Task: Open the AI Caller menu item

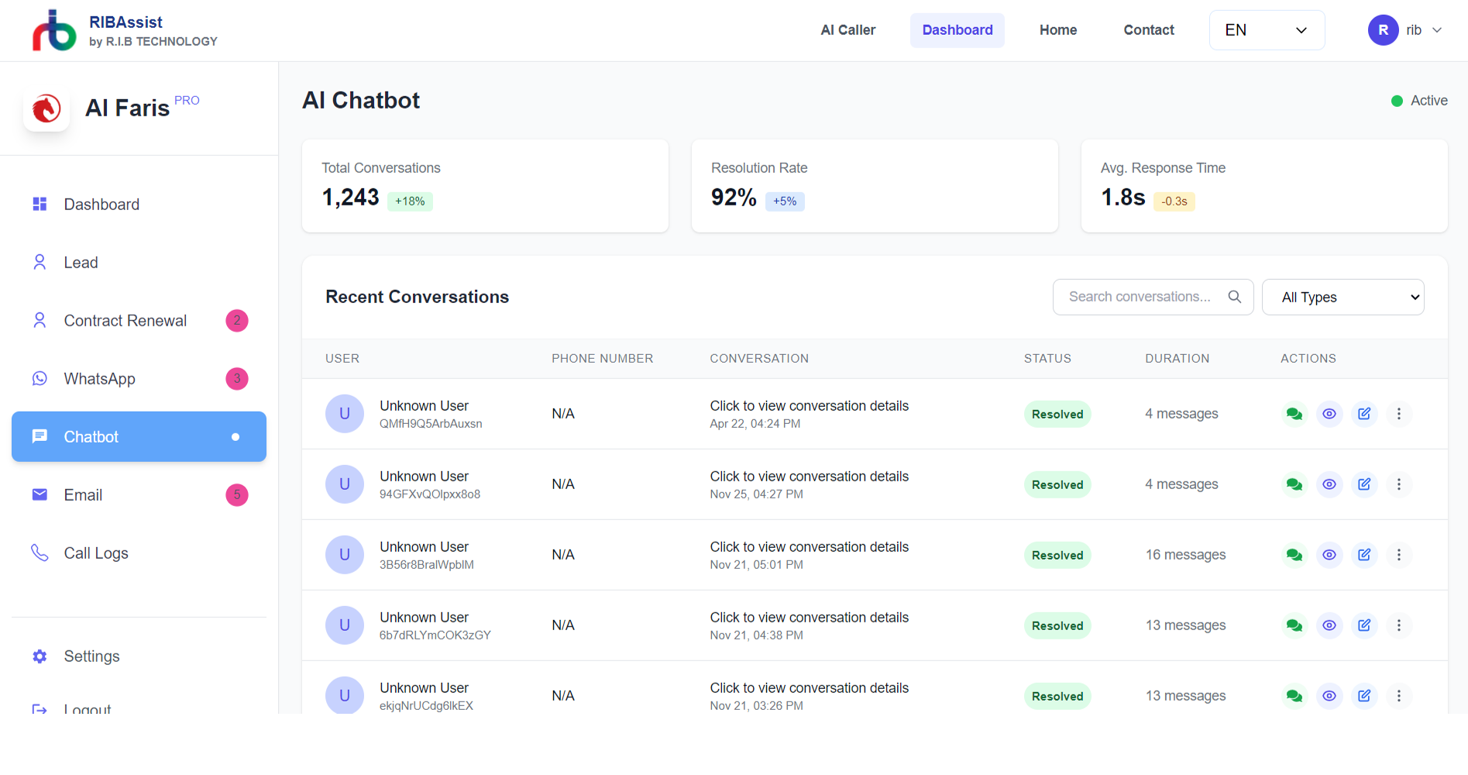Action: coord(847,30)
